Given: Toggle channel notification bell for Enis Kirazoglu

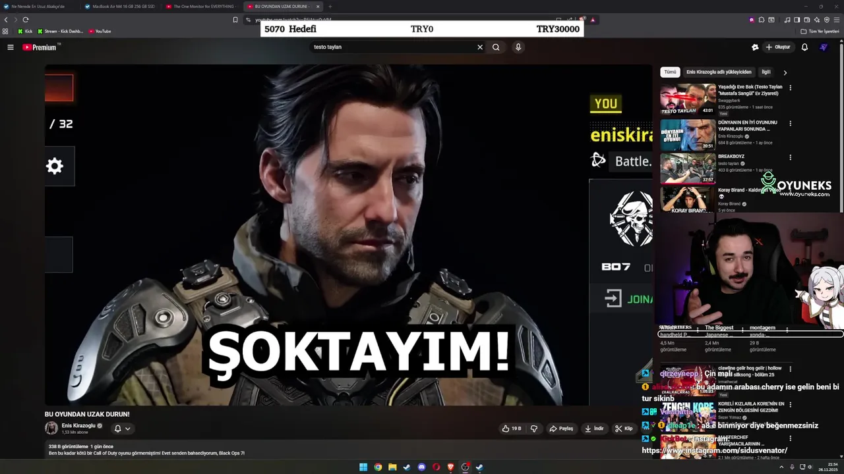Looking at the screenshot, I should tap(117, 429).
